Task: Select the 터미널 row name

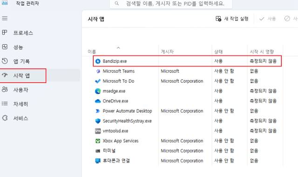Action: 109,151
